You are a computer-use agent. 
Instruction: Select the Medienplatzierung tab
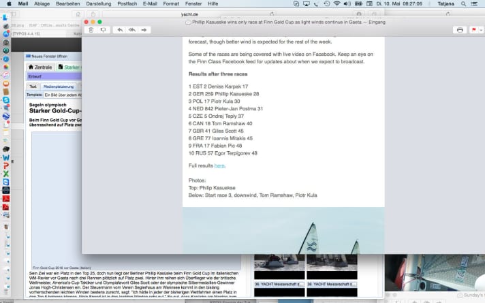[x=59, y=86]
